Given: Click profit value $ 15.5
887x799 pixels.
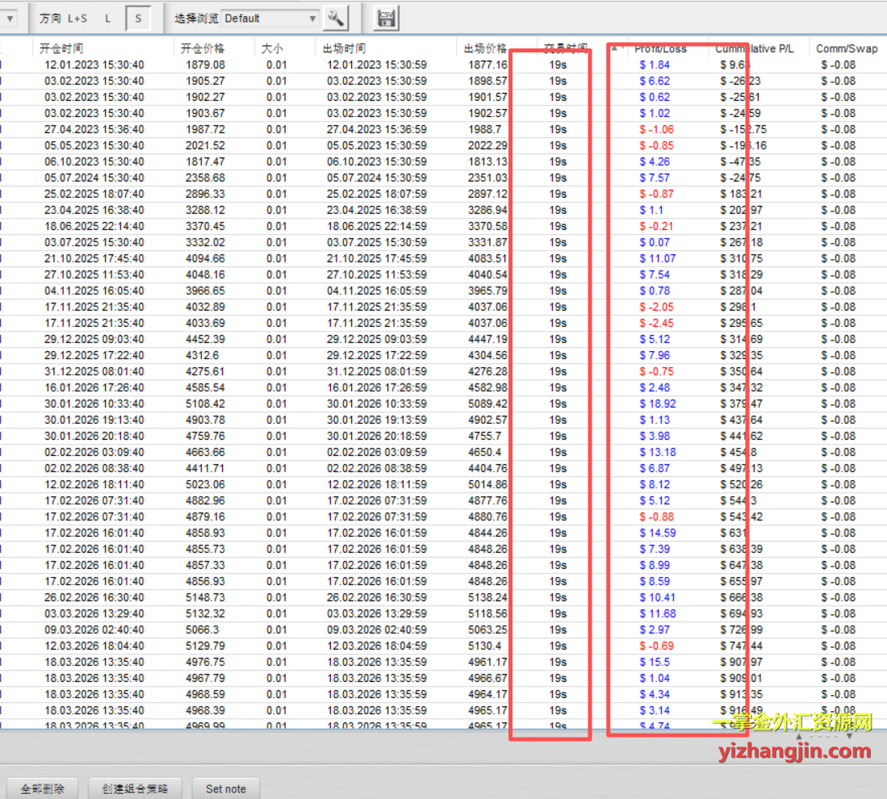Looking at the screenshot, I should (x=655, y=662).
